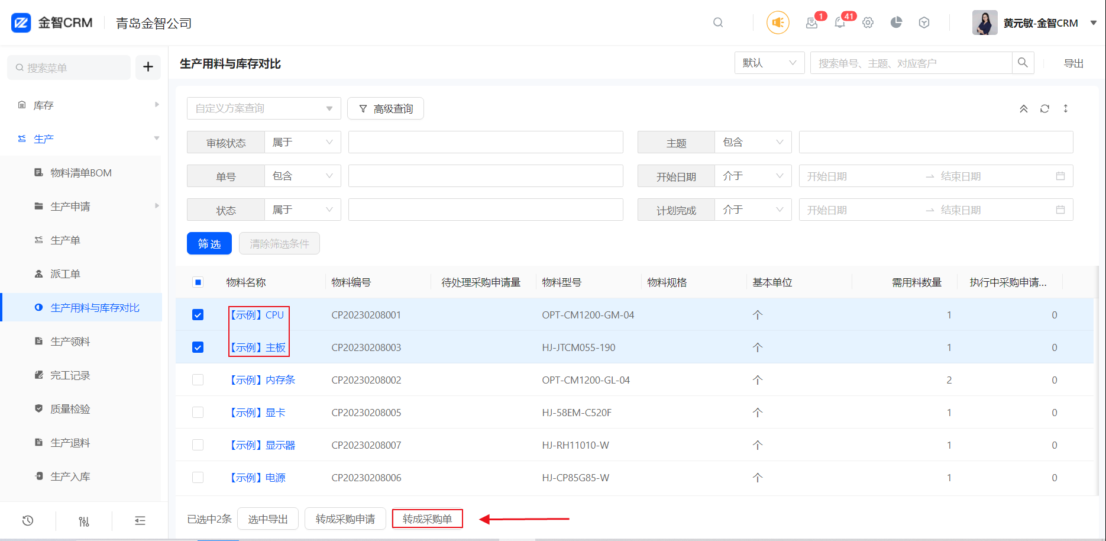Click the calendar icon in 开始日期 range field
Screen dimensions: 1106x541
[x=1060, y=176]
